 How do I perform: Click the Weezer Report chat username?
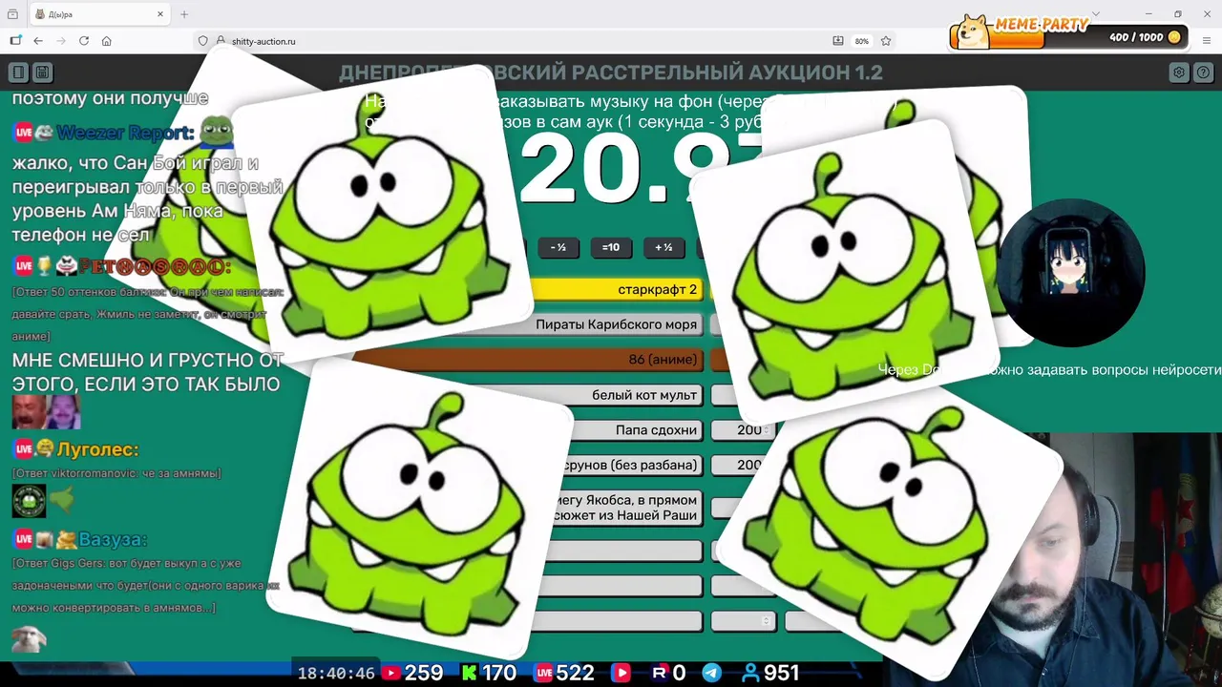pos(125,133)
